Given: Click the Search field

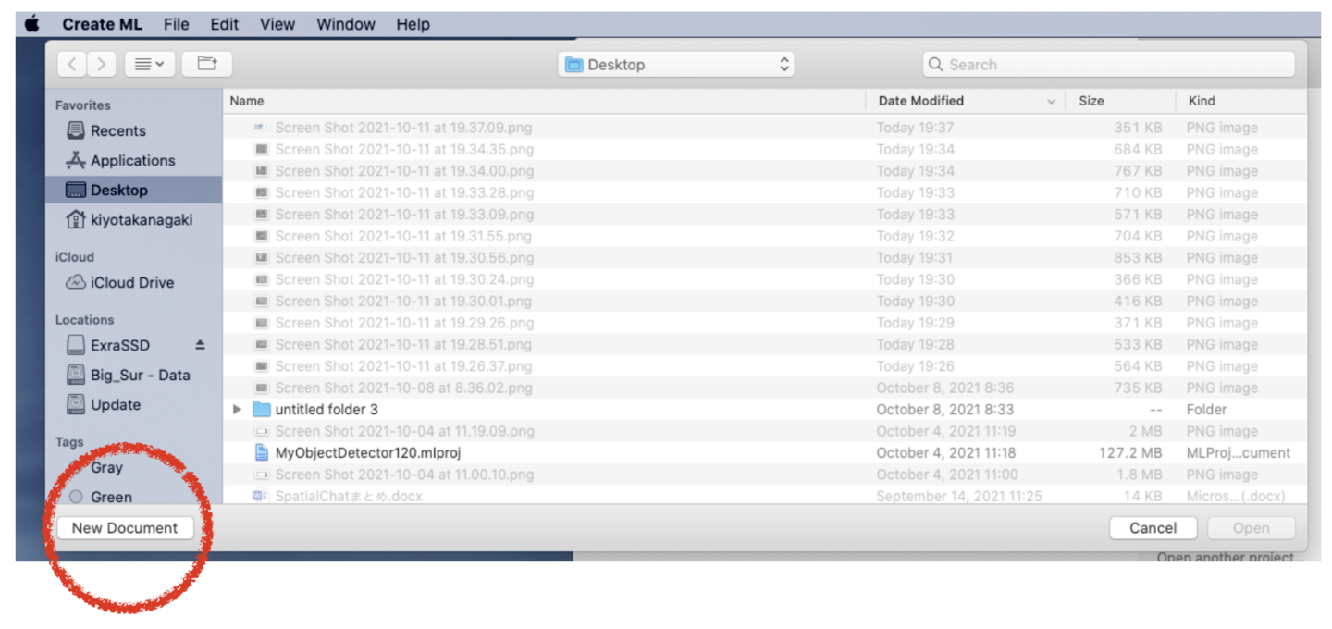Looking at the screenshot, I should pos(1108,64).
